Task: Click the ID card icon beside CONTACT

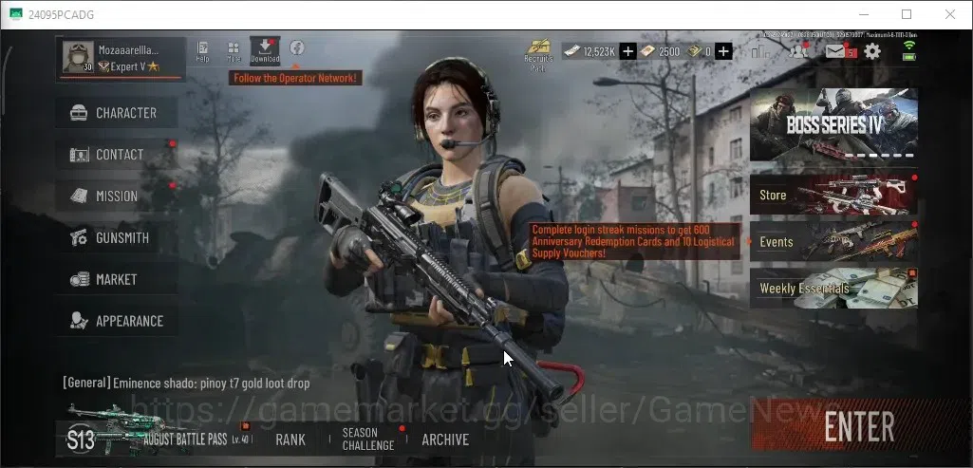Action: pyautogui.click(x=79, y=155)
